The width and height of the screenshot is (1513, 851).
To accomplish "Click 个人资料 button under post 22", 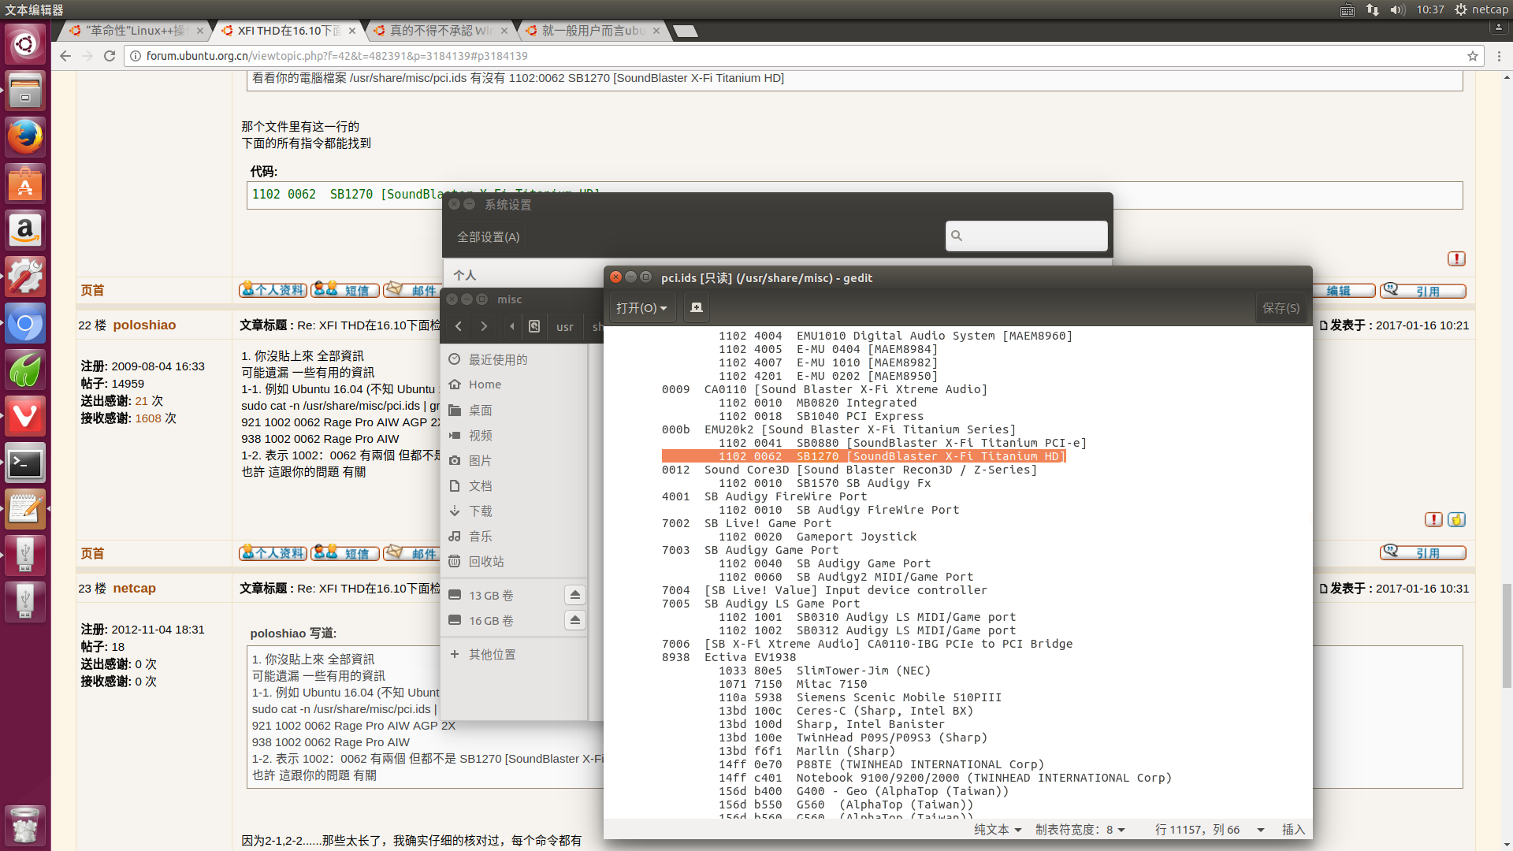I will tap(273, 553).
